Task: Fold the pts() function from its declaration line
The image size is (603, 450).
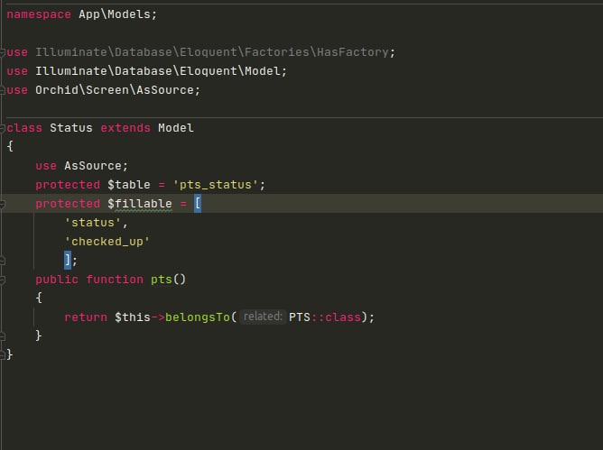Action: click(2, 280)
